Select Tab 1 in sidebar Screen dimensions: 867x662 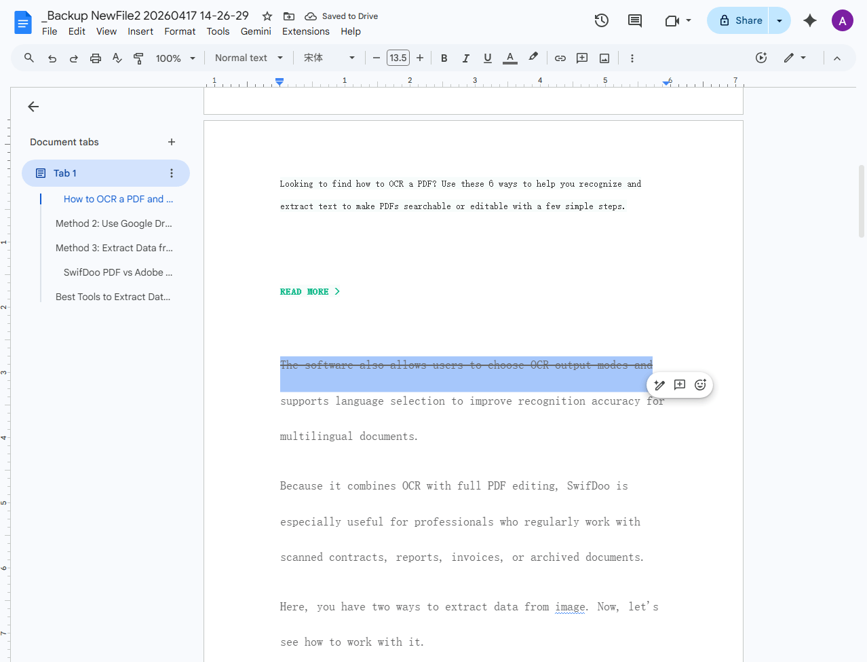(106, 173)
